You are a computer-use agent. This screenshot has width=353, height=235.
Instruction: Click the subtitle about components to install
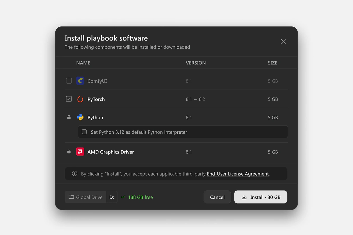click(x=127, y=47)
